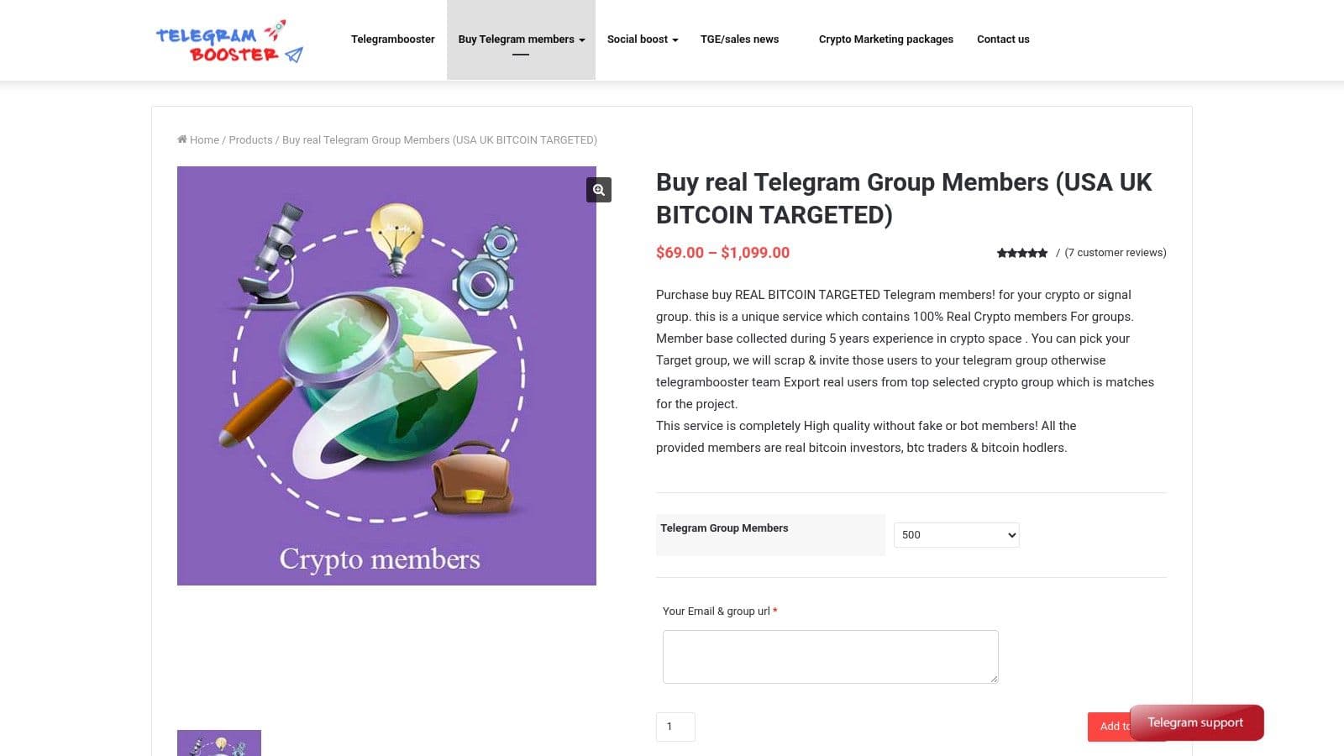
Task: Follow the Products breadcrumb link
Action: point(250,140)
